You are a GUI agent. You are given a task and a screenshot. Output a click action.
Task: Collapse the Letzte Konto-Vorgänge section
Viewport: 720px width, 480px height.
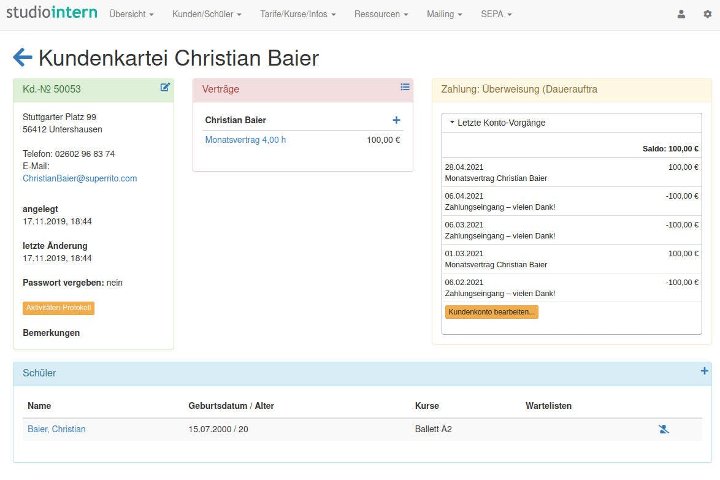pyautogui.click(x=572, y=123)
